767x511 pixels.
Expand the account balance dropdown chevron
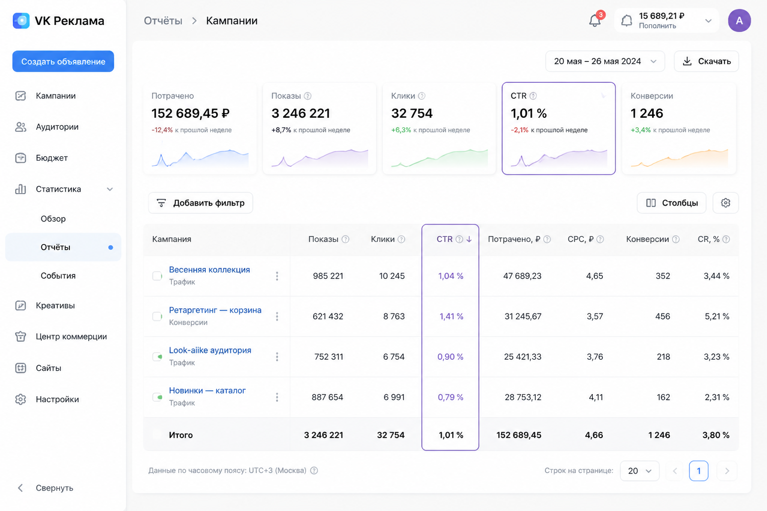(708, 21)
